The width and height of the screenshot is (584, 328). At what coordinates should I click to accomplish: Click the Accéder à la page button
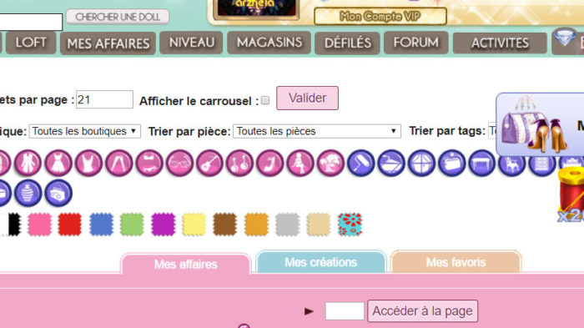coord(422,310)
